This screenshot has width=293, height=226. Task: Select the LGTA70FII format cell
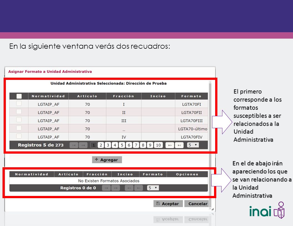(192, 113)
